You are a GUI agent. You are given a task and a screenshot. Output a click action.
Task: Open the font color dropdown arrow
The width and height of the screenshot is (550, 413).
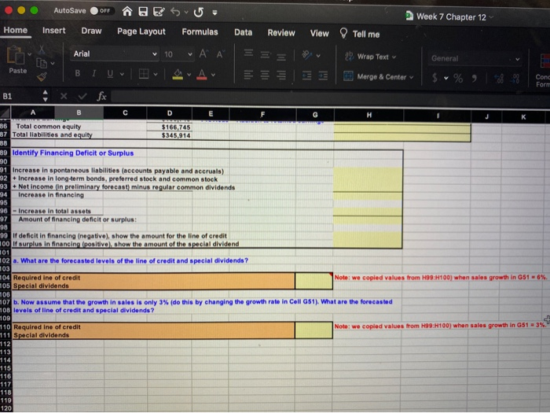click(213, 75)
